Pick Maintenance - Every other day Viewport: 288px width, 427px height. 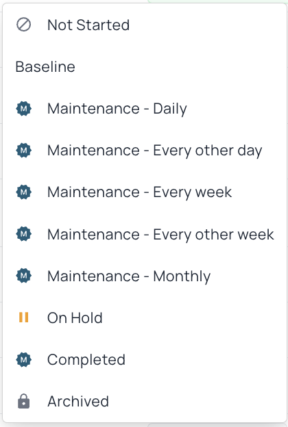click(x=145, y=151)
